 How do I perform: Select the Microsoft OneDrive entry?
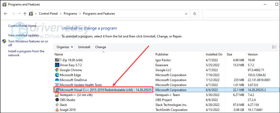73,80
